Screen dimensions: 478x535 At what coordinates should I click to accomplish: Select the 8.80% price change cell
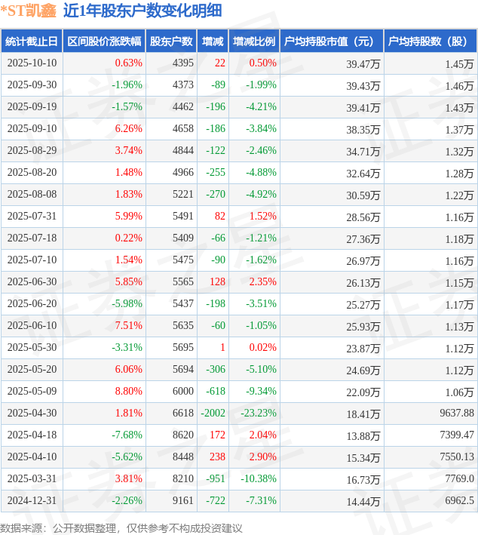(x=128, y=392)
